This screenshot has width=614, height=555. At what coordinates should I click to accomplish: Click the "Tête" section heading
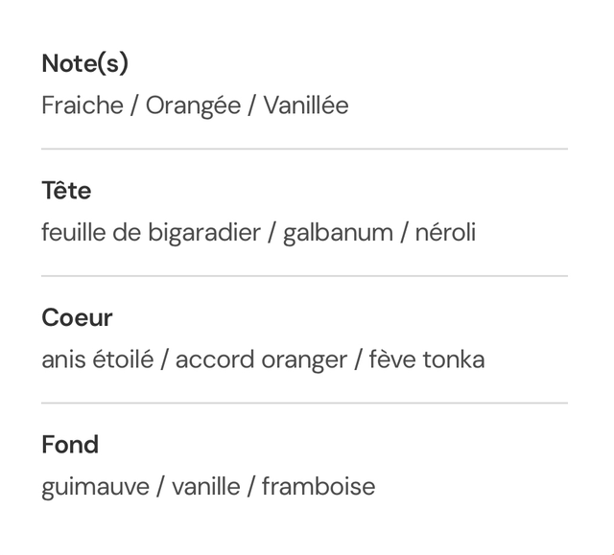coord(66,191)
